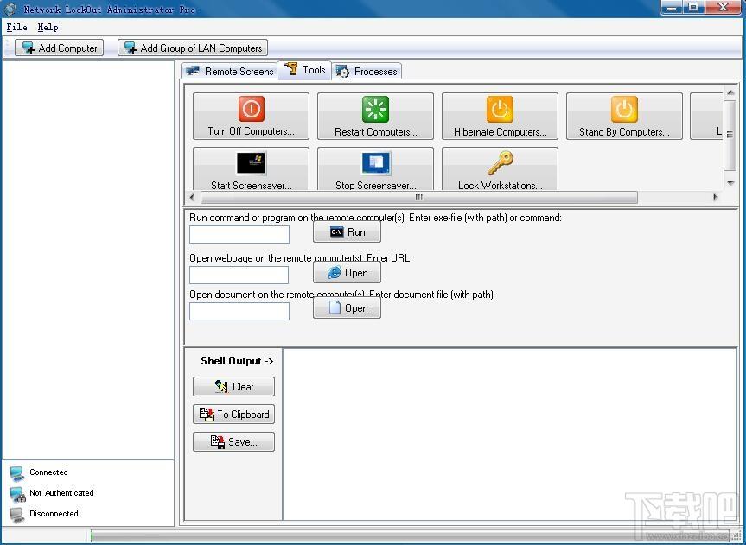
Task: Click the Remote Screens tab monitor icon
Action: (193, 72)
